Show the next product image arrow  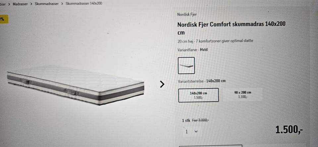coord(162,84)
